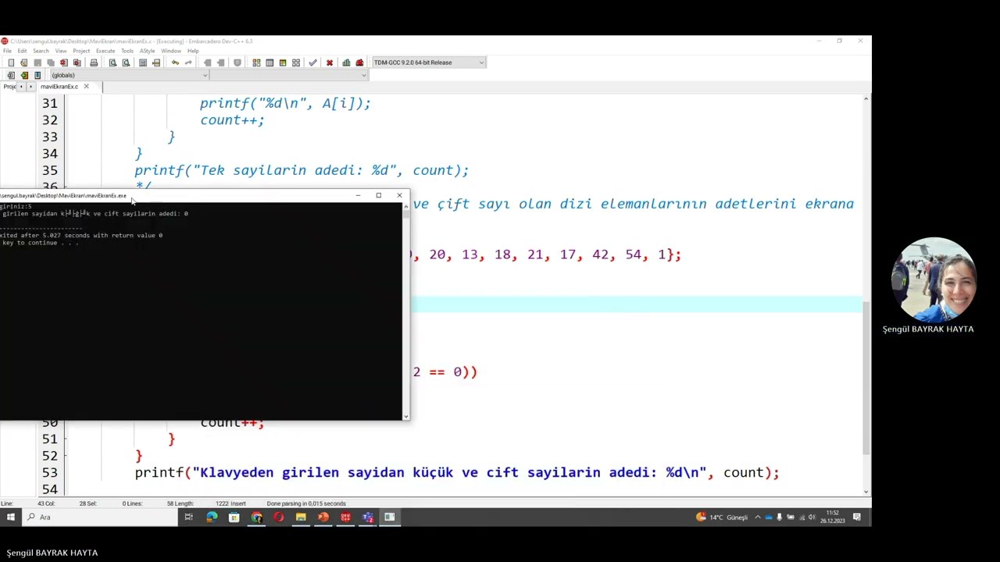1000x562 pixels.
Task: Open Google Chrome from the taskbar
Action: click(x=256, y=517)
